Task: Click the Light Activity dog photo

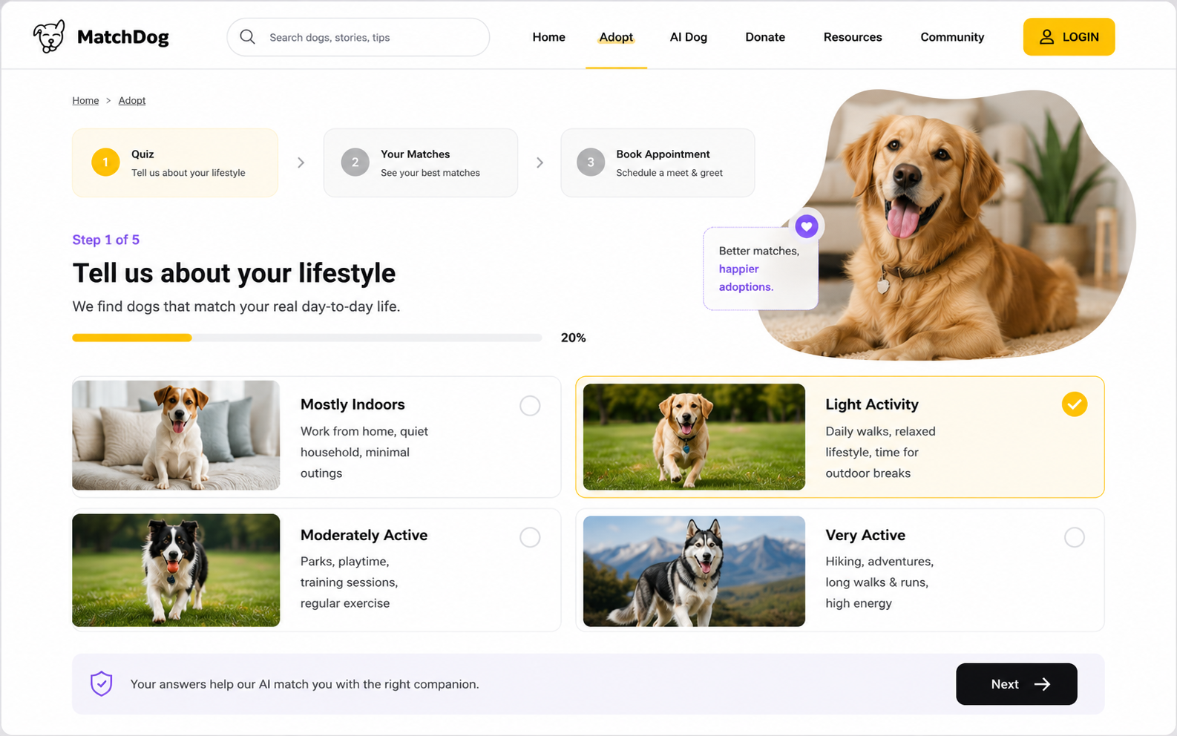Action: (x=694, y=436)
